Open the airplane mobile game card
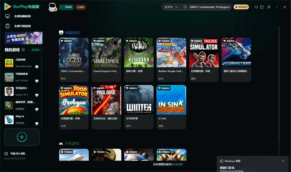Viewport: 291px width, 172px height. pos(74,155)
